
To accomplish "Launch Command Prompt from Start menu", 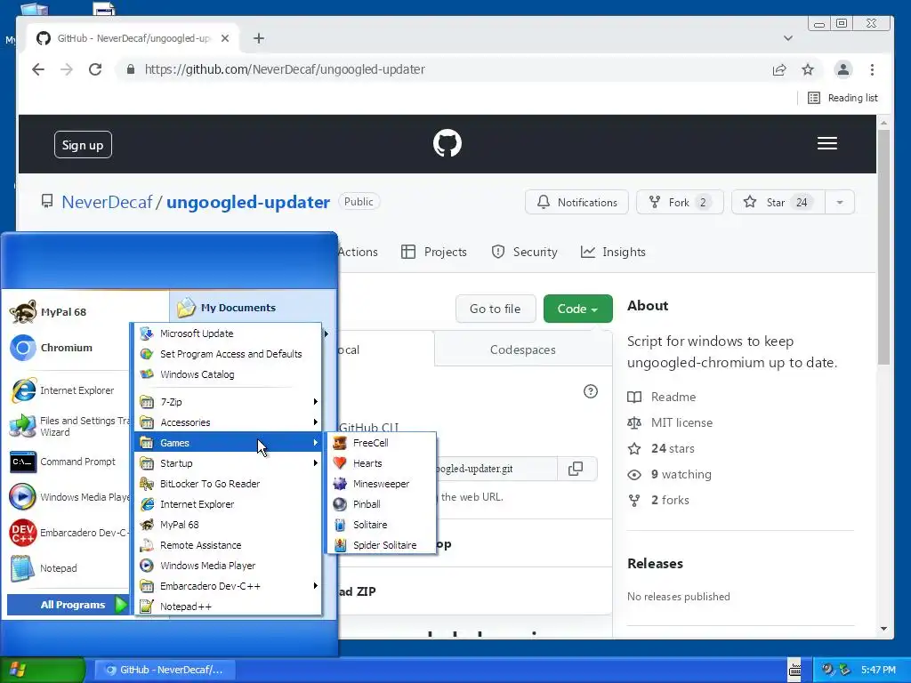I will click(67, 462).
